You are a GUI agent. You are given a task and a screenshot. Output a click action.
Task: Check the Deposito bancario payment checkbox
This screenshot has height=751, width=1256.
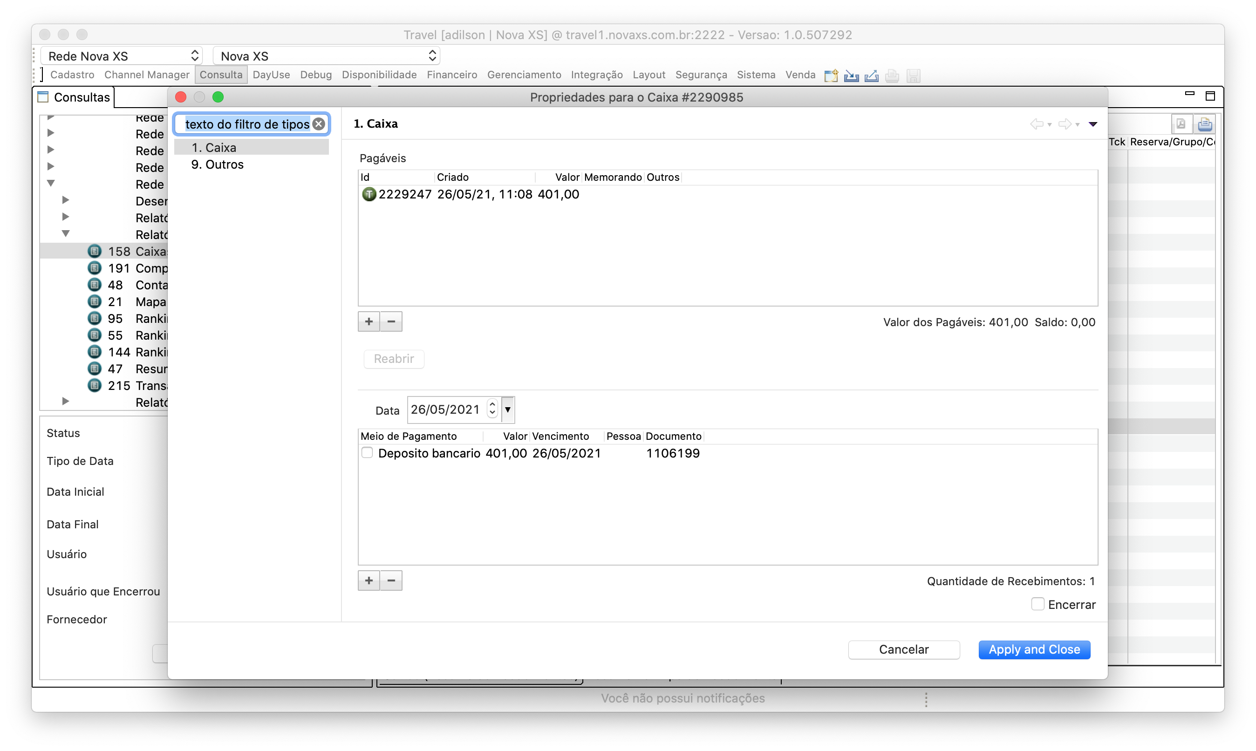[368, 453]
